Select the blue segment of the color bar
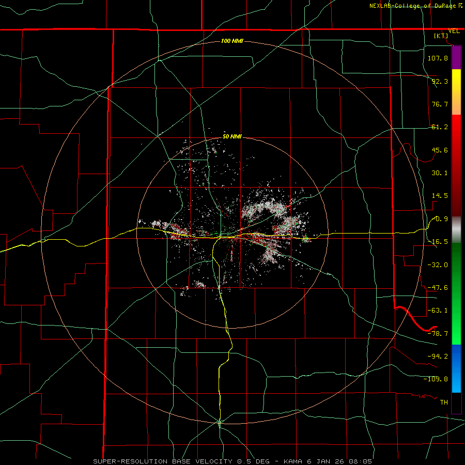The image size is (465, 465). (x=456, y=368)
